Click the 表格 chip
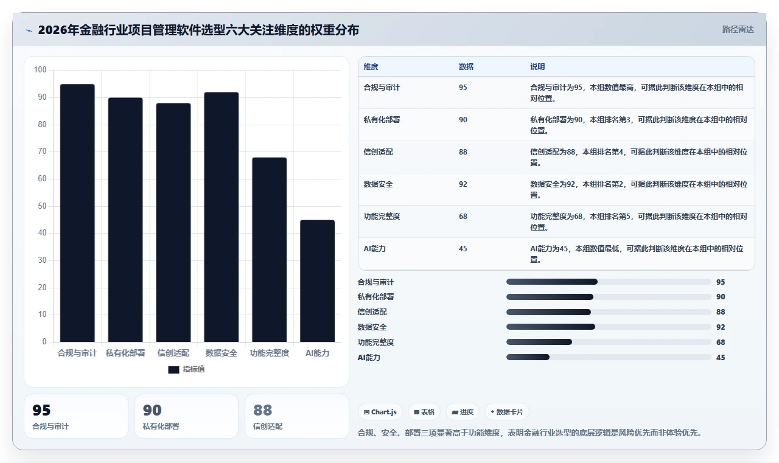The image size is (779, 463). click(x=424, y=412)
